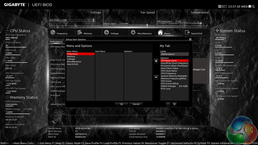
Task: Select Frequency in the Main Menu list
Action: (80, 54)
